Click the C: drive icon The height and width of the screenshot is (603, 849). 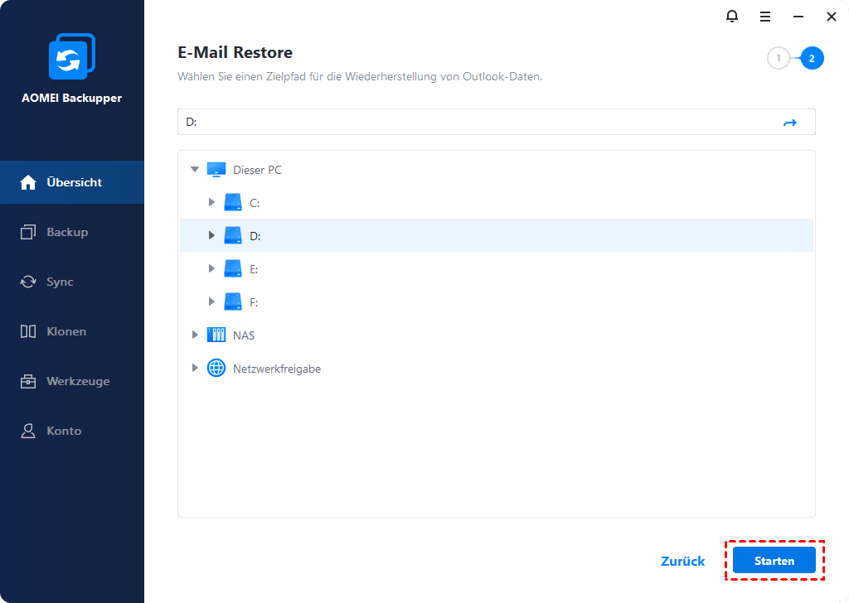233,203
